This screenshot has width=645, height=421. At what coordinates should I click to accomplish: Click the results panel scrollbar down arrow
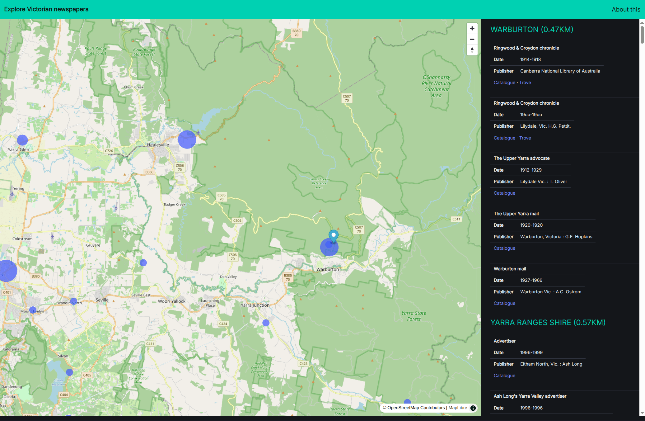click(642, 413)
